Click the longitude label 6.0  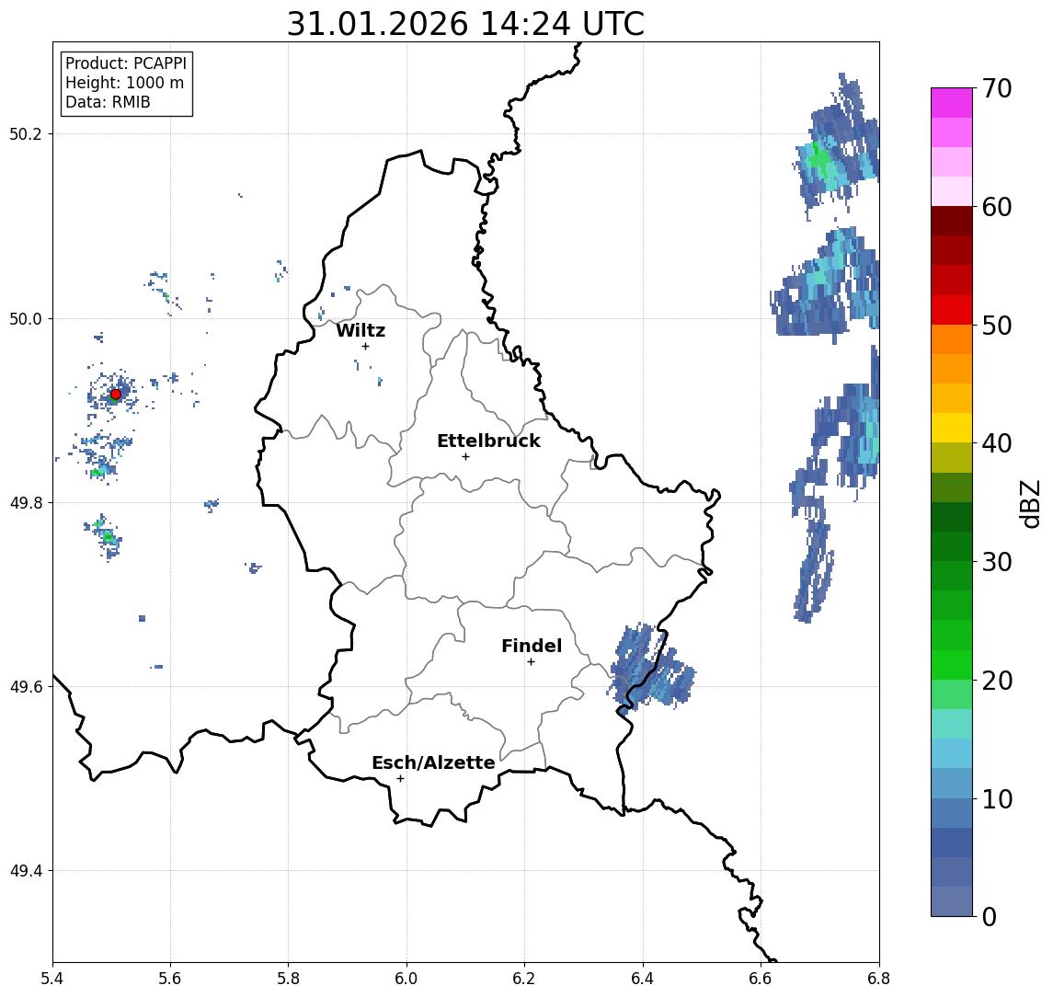click(x=406, y=979)
